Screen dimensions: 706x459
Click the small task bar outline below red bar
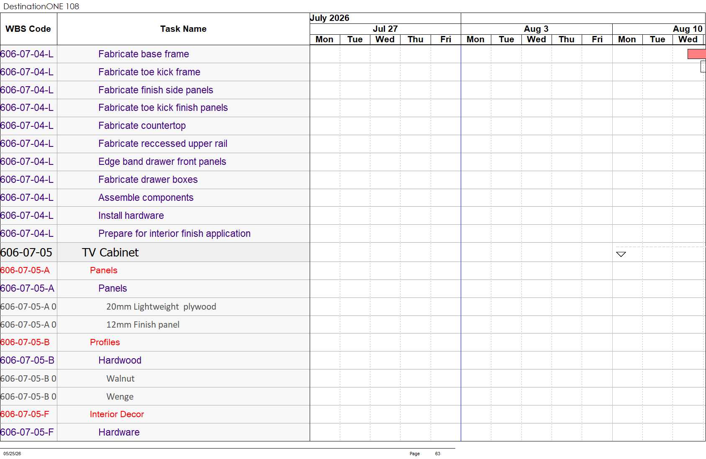click(x=703, y=67)
